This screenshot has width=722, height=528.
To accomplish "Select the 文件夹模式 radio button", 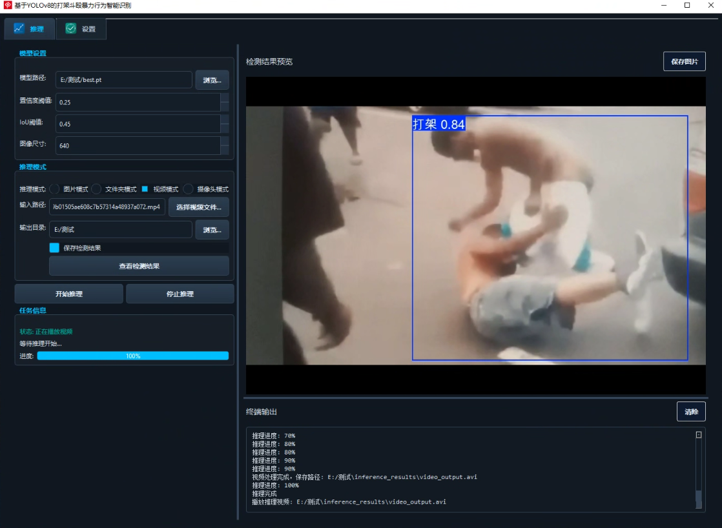I will [96, 188].
